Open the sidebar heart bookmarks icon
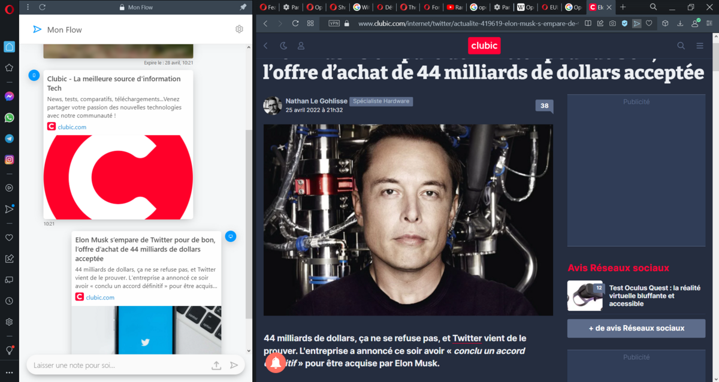 pyautogui.click(x=9, y=238)
